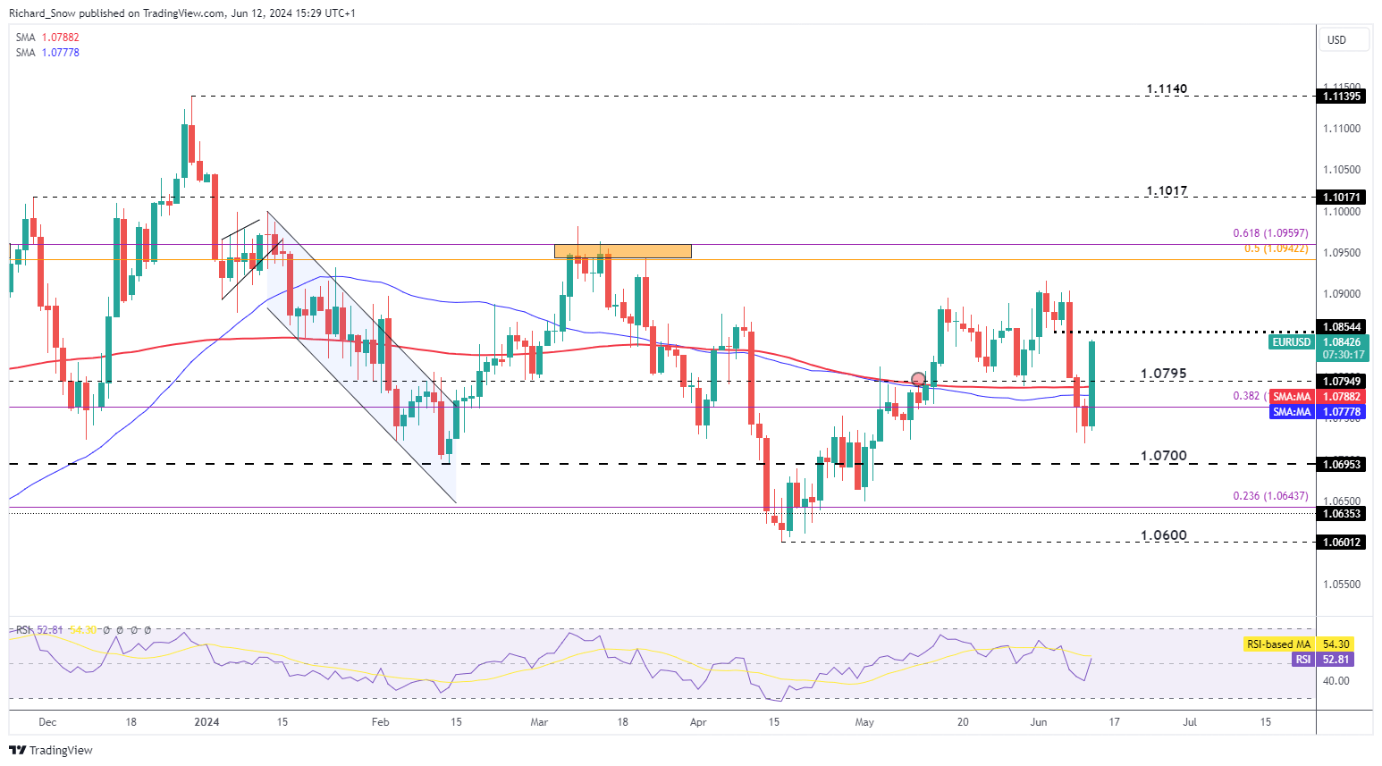Click the 1.06953 price axis label

coord(1341,464)
